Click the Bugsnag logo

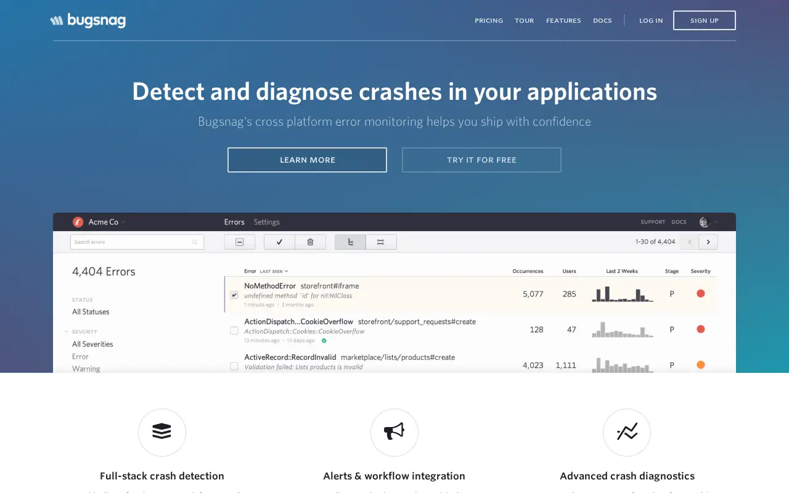88,20
